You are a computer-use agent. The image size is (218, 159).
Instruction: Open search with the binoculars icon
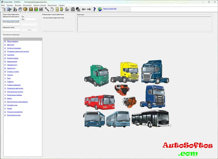[x=73, y=9]
